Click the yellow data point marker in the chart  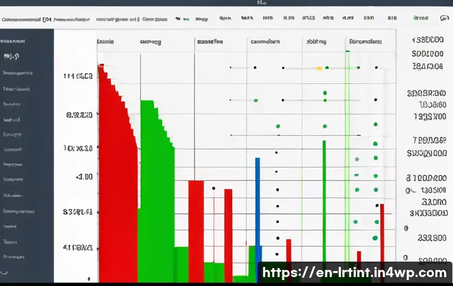click(319, 69)
